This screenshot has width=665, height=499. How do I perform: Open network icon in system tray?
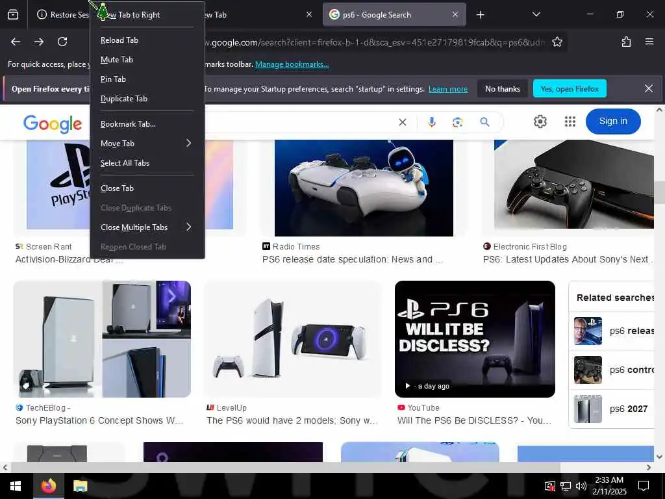[566, 486]
